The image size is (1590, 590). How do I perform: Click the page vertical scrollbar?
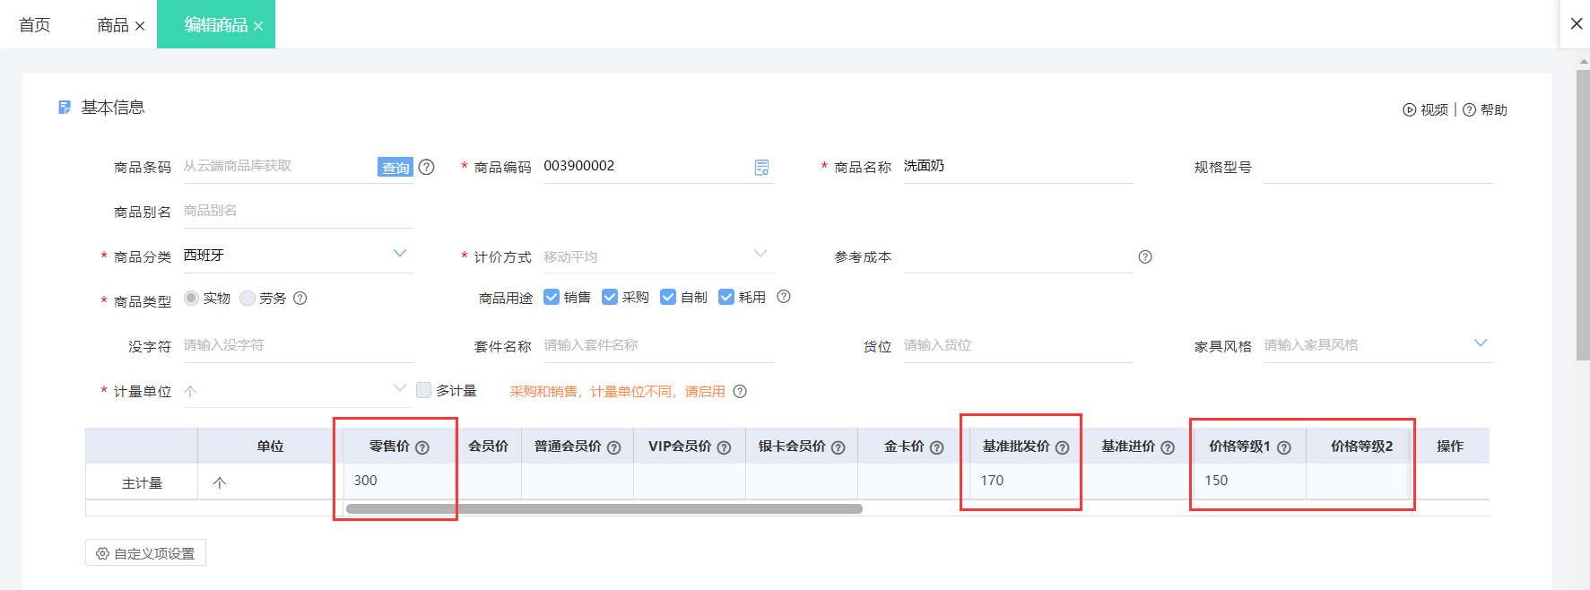point(1583,215)
